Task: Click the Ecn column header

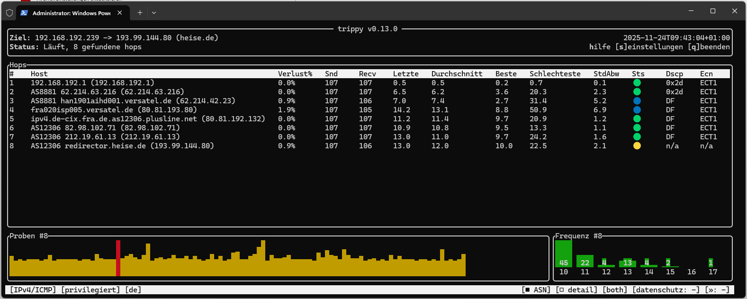Action: pyautogui.click(x=706, y=73)
